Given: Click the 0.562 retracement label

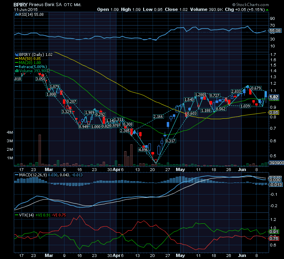Looking at the screenshot, I should (x=221, y=109).
